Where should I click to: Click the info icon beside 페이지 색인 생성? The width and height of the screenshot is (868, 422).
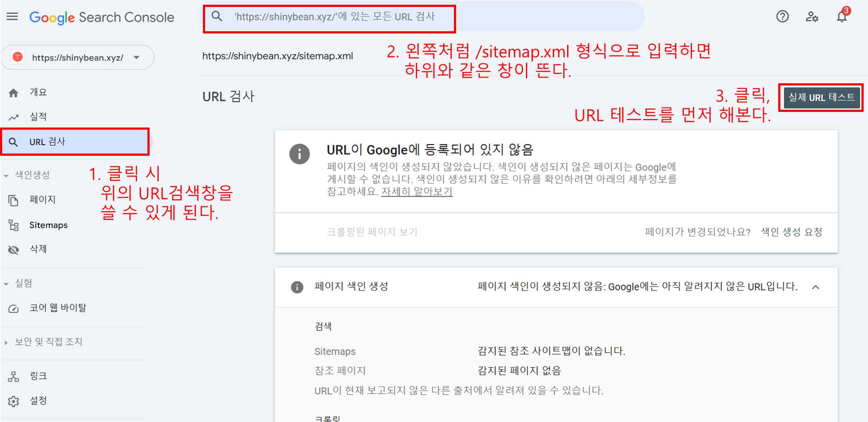[297, 287]
